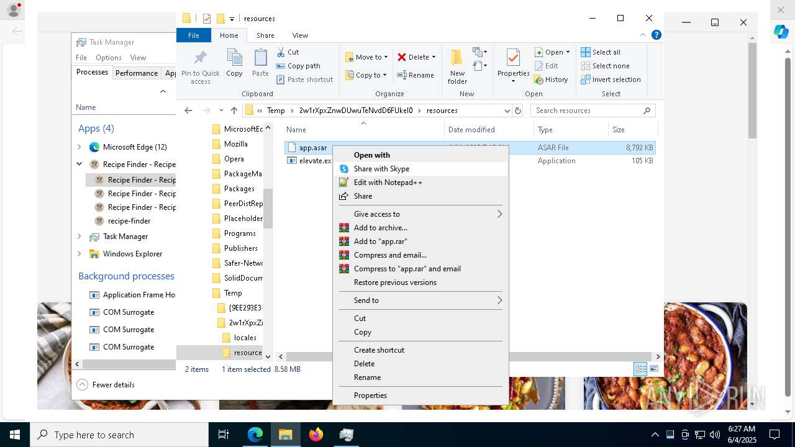Click the New folder icon

[457, 58]
